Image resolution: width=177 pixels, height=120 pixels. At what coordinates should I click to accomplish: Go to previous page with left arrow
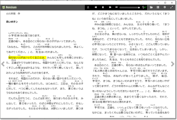tap(3, 64)
